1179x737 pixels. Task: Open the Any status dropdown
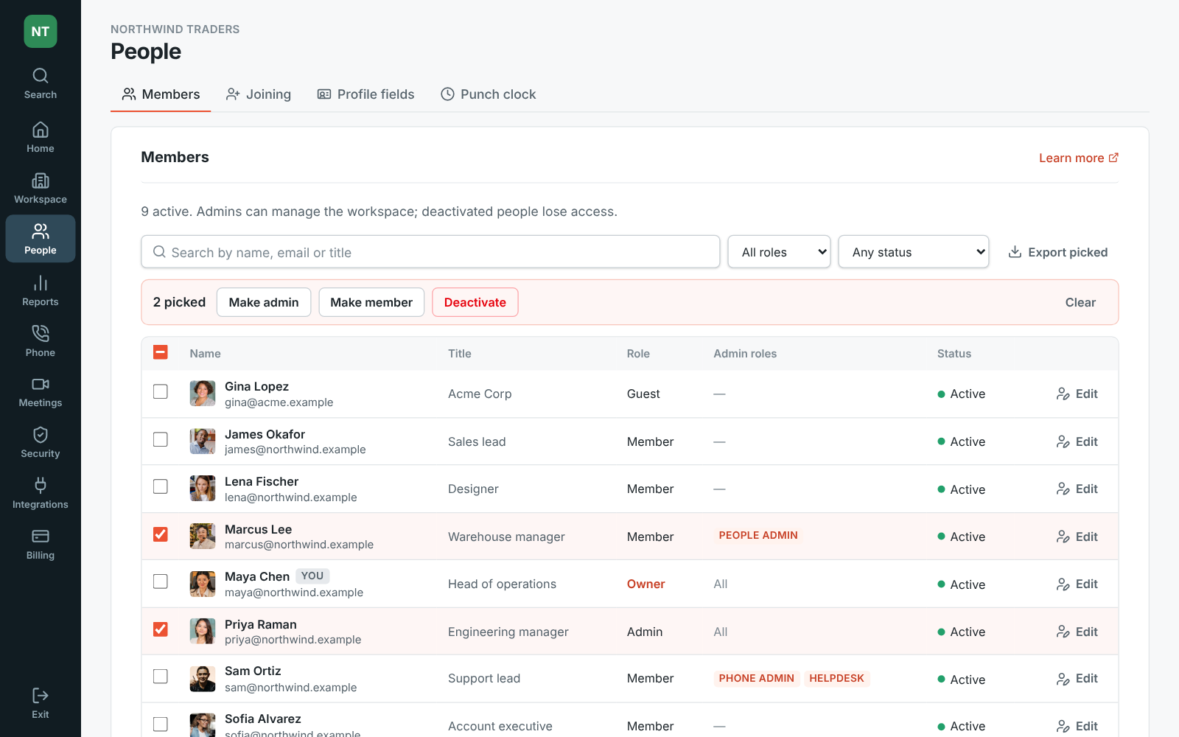point(914,252)
